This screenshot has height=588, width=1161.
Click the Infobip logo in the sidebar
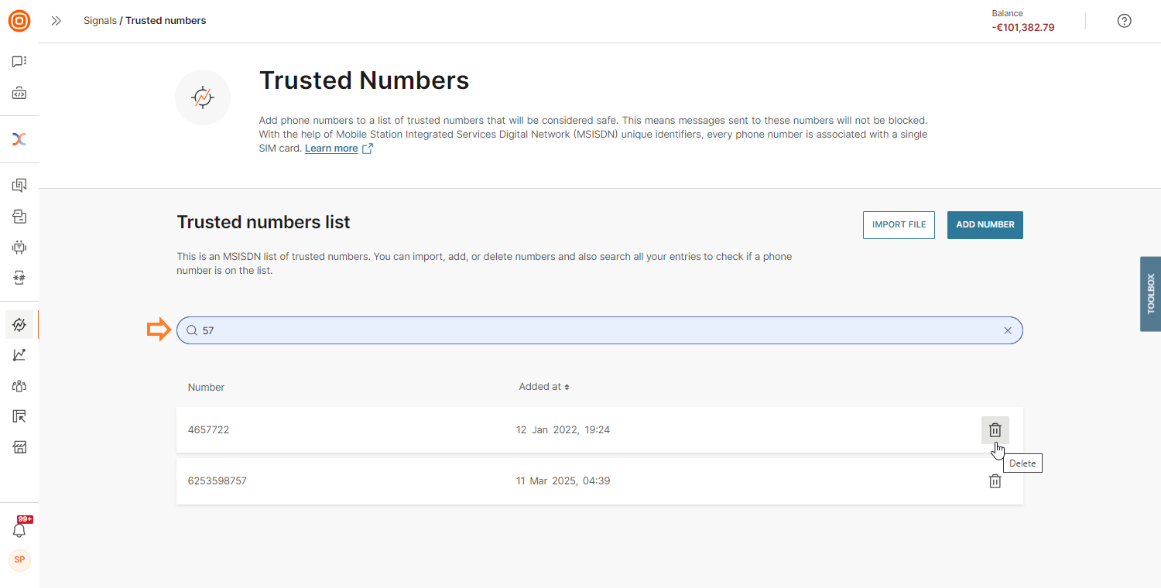click(19, 21)
